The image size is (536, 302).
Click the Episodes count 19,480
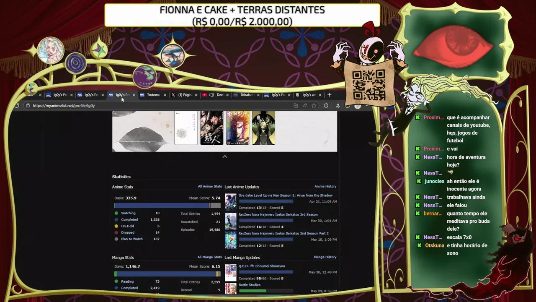[x=215, y=230]
